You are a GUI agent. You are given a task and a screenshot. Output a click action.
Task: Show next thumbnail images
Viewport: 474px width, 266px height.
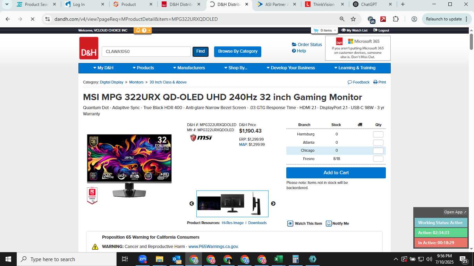tap(273, 204)
